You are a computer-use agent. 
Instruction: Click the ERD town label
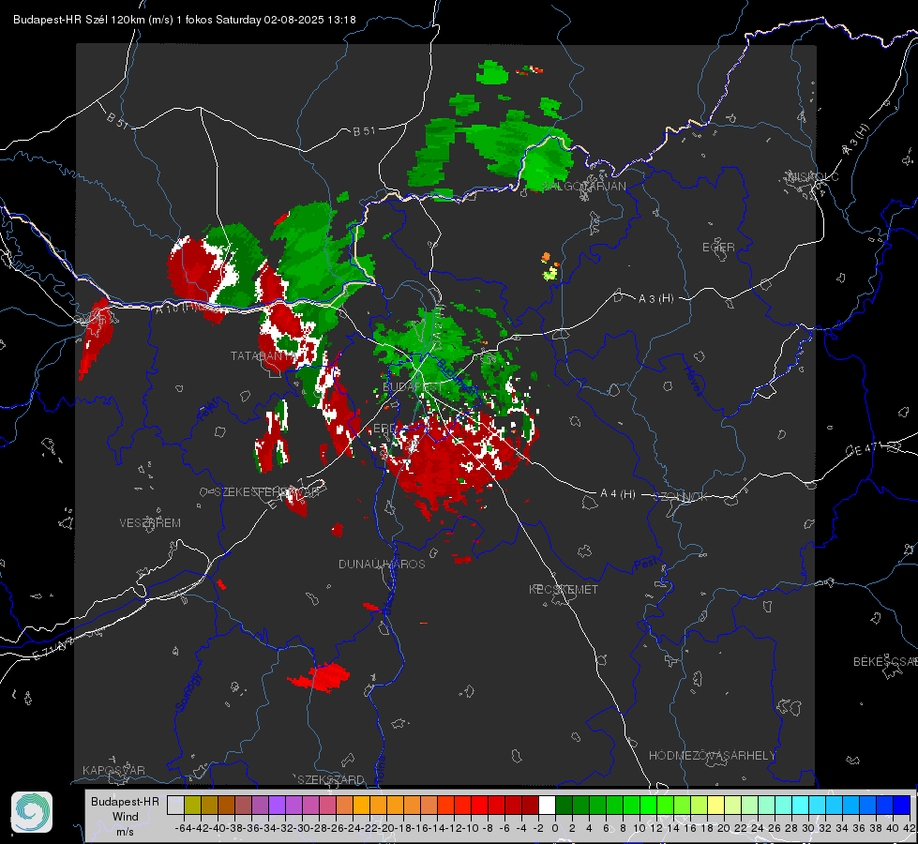click(384, 429)
